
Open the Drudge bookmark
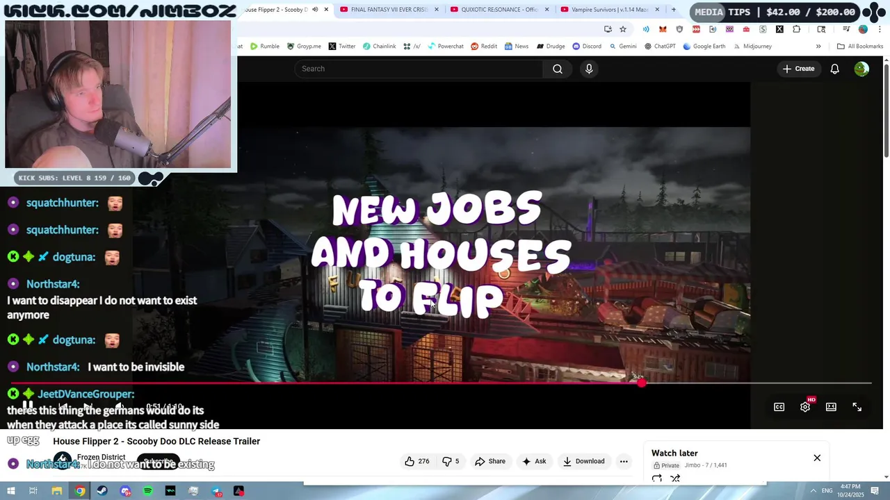pos(550,47)
